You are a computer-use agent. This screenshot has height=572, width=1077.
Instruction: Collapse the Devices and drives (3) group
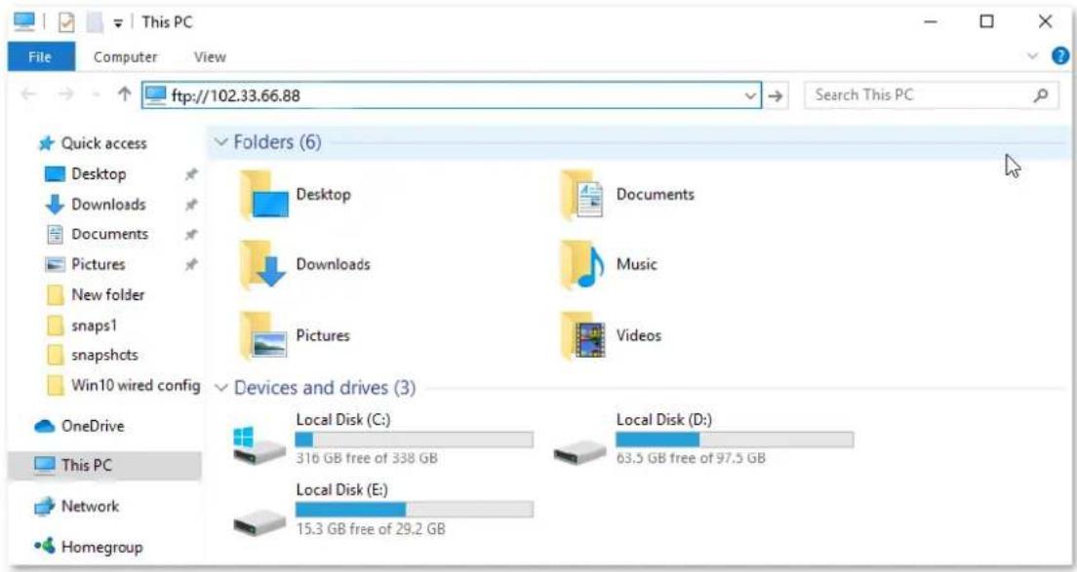220,388
